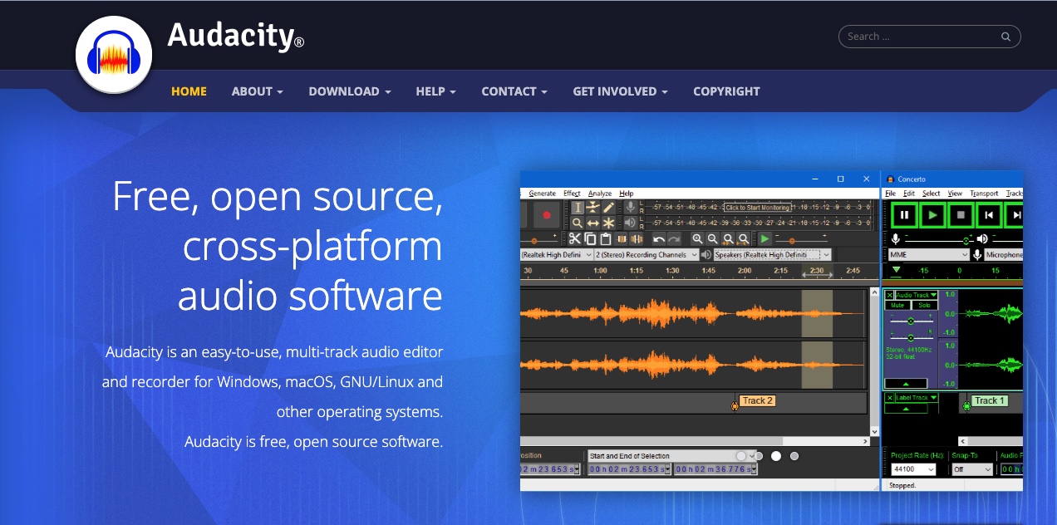Open the Generate menu in the screenshot

tap(543, 193)
